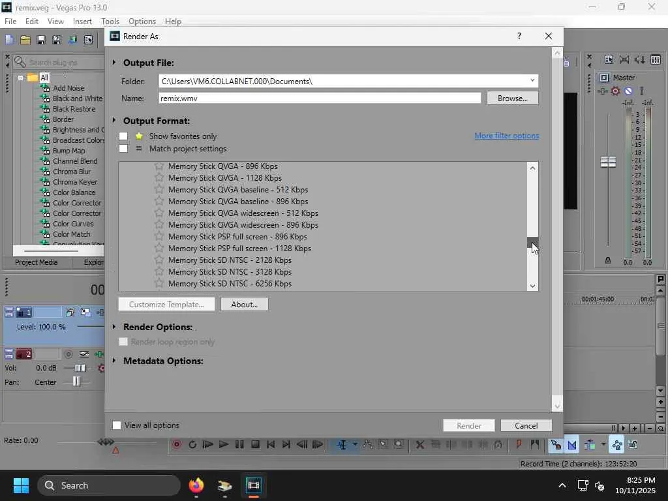Screen dimensions: 668x501
Task: Click the Insert Region icon
Action: pyautogui.click(x=535, y=445)
